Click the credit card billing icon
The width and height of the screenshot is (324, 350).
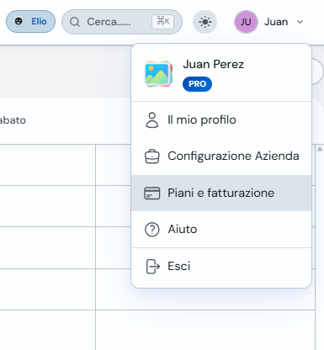coord(152,194)
